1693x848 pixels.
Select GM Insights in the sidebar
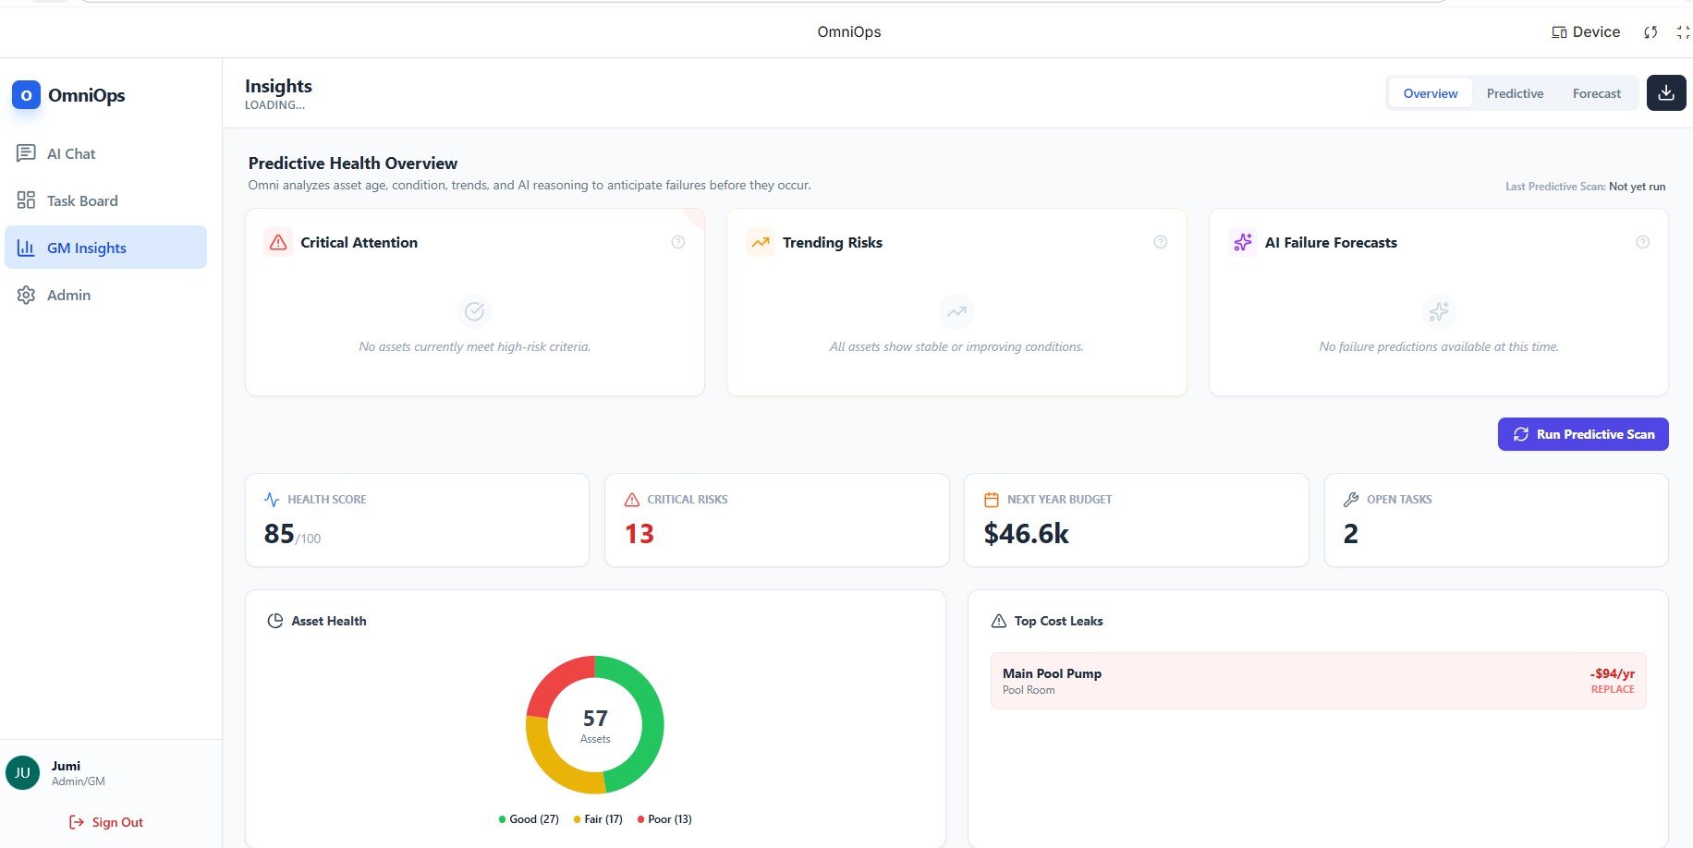[105, 248]
